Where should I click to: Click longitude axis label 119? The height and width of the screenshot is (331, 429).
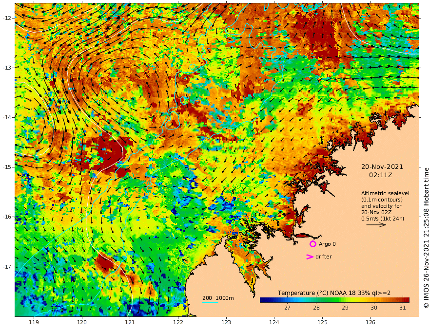point(34,322)
